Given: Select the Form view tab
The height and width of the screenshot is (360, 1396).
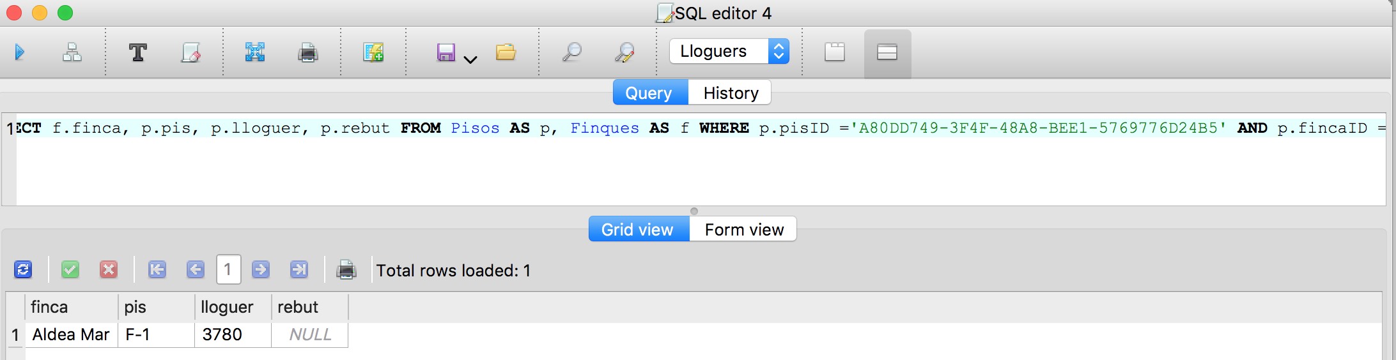Looking at the screenshot, I should tap(743, 229).
